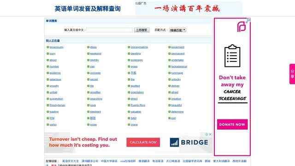Click the AdChoices icon on the pink sidebar ad

[x=248, y=20]
